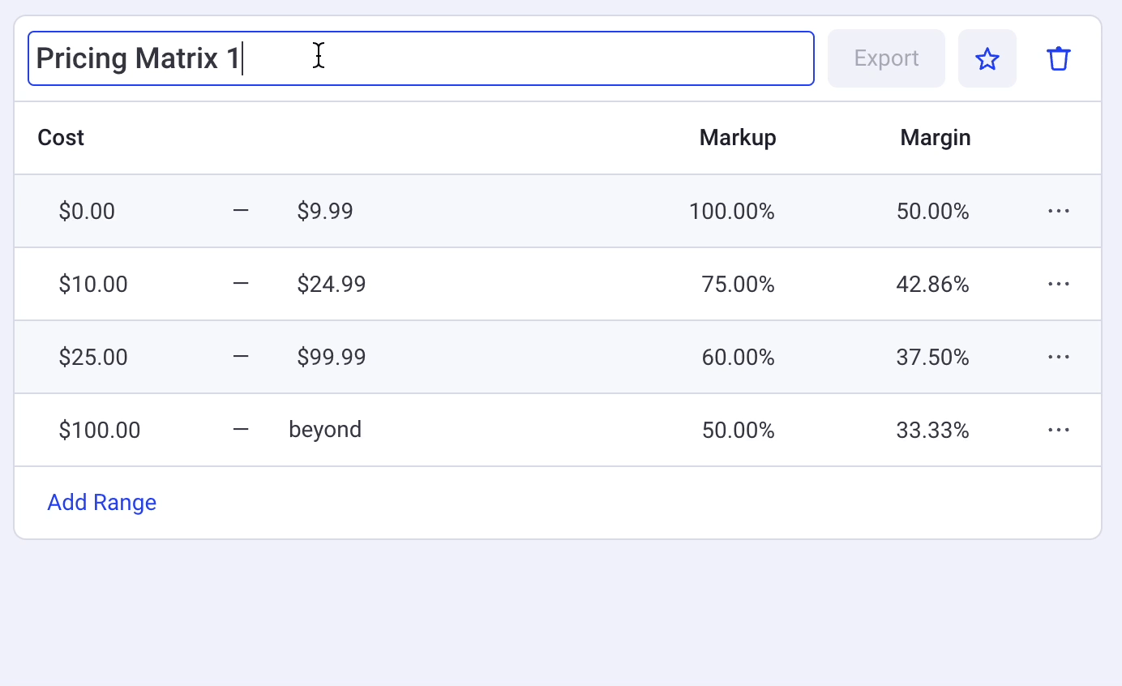The height and width of the screenshot is (686, 1122).
Task: Click the Markup column header
Action: (x=737, y=137)
